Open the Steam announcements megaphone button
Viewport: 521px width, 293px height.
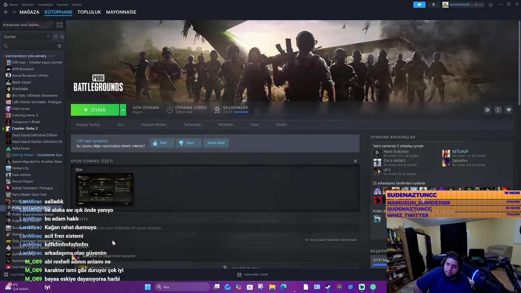[x=419, y=4]
